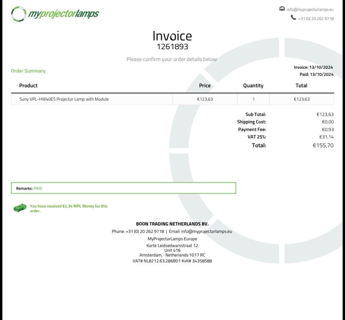This screenshot has height=320, width=345.
Task: Click the €123,63 price cell
Action: (205, 99)
